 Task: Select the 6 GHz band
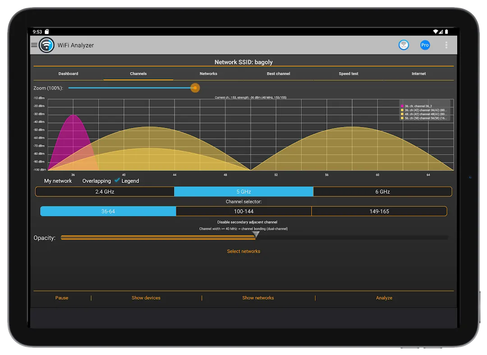(382, 192)
